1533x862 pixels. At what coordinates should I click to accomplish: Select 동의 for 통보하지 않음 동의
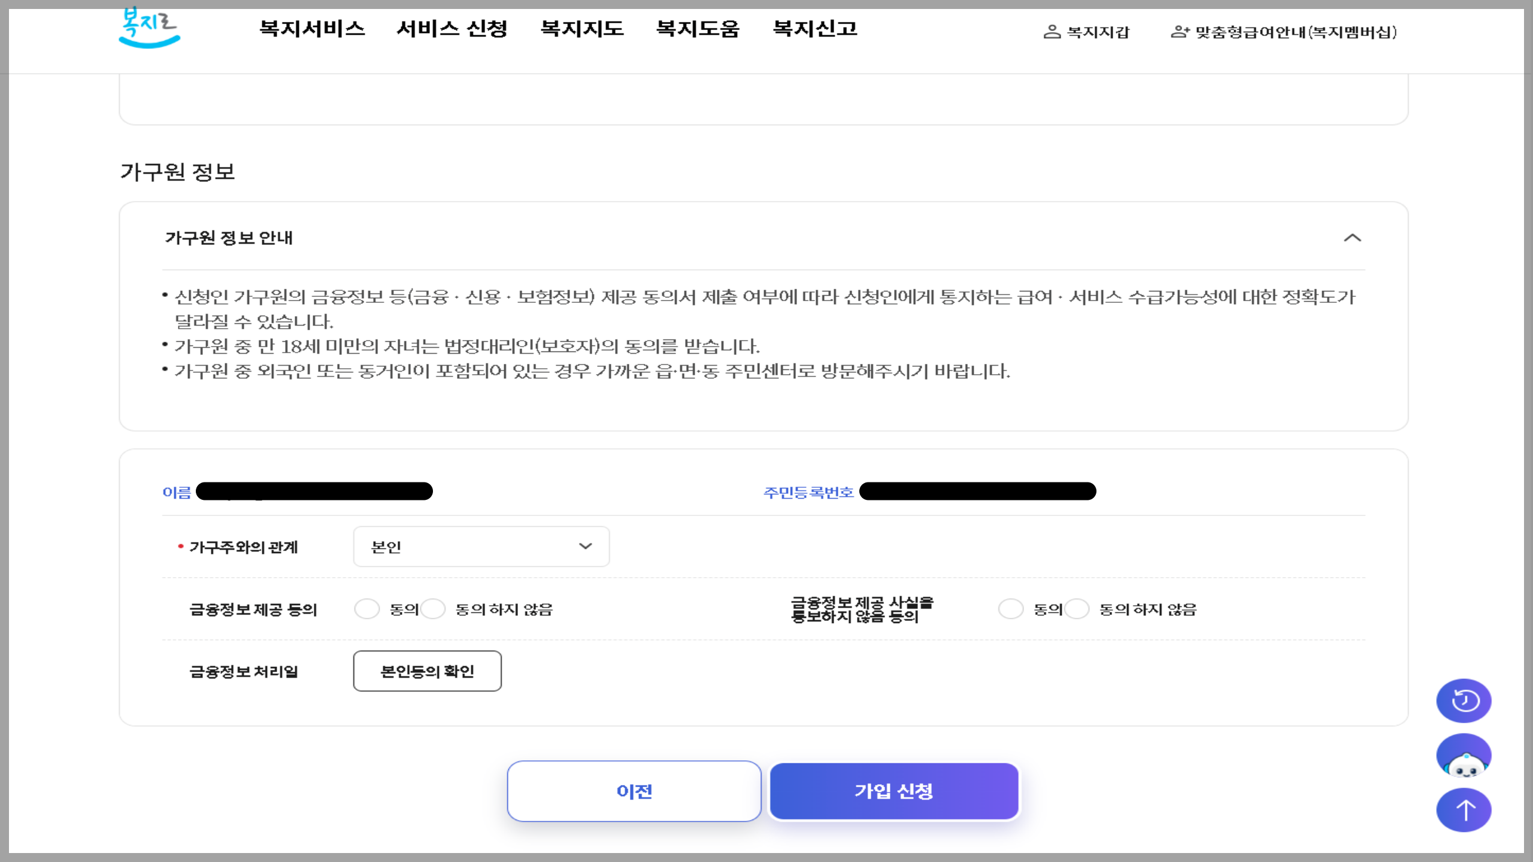point(1011,609)
